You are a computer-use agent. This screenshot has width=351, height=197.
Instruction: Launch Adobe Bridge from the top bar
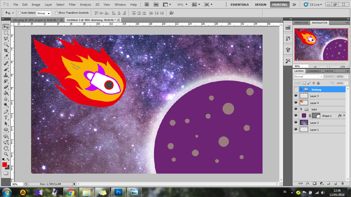coord(147,4)
